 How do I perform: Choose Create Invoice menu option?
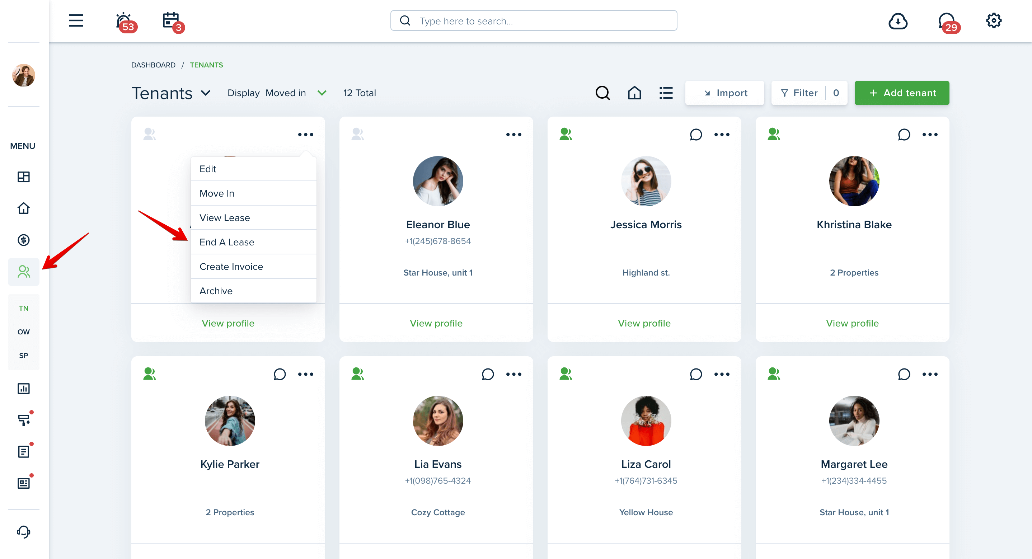pos(253,267)
